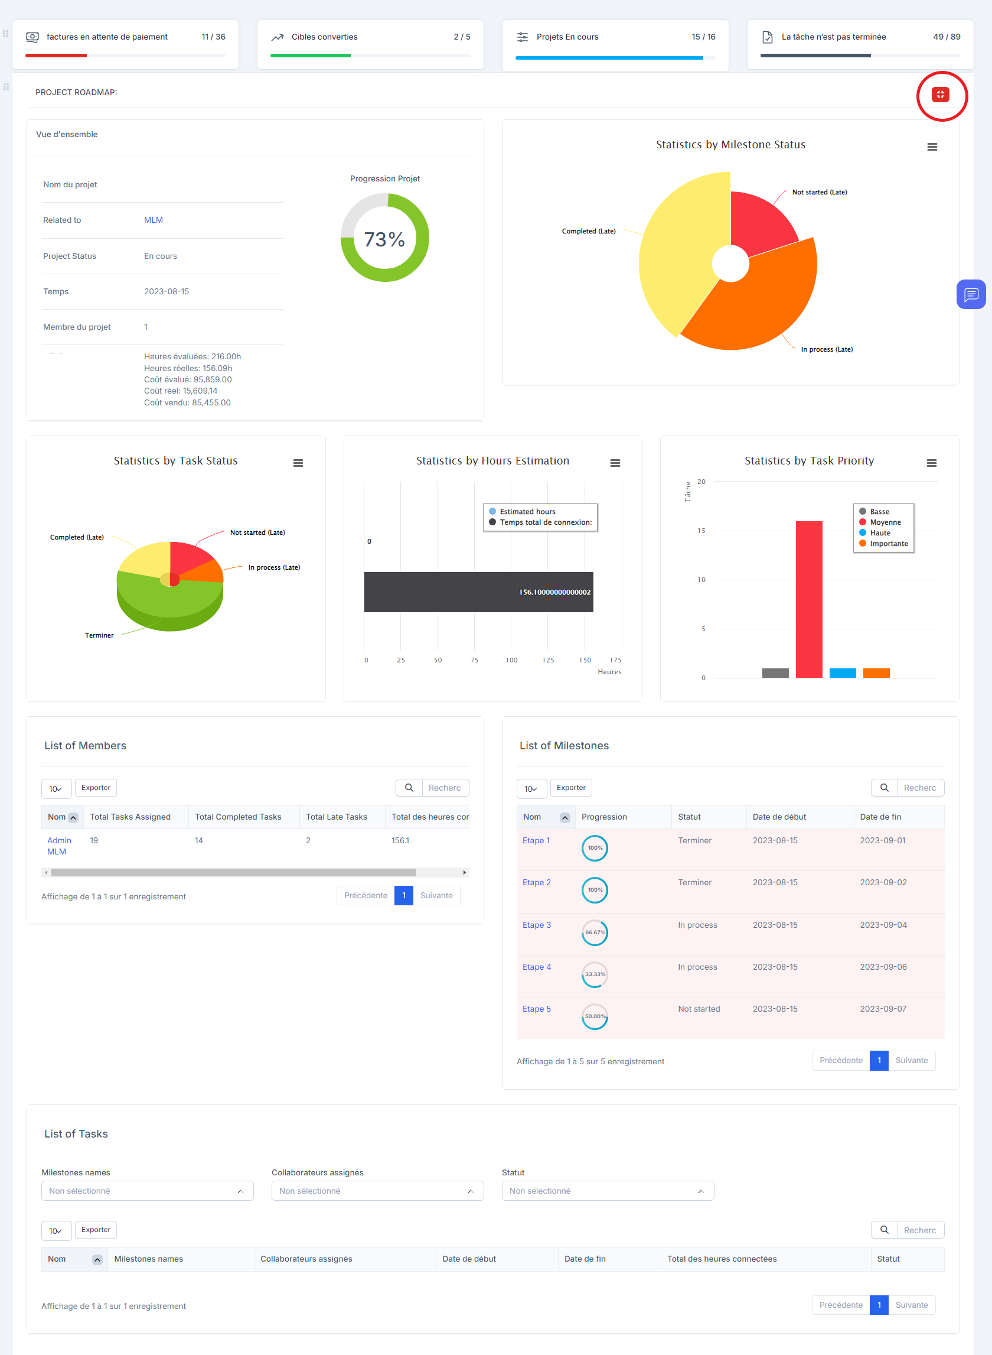
Task: Click drag handle beside Project Roadmap widget
Action: click(6, 86)
